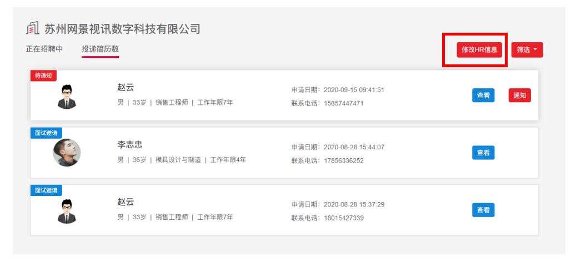
Task: Click avatar in the third resume card
Action: (67, 211)
